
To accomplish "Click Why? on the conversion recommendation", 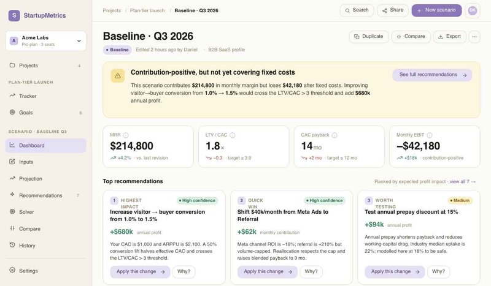I will 184,272.
